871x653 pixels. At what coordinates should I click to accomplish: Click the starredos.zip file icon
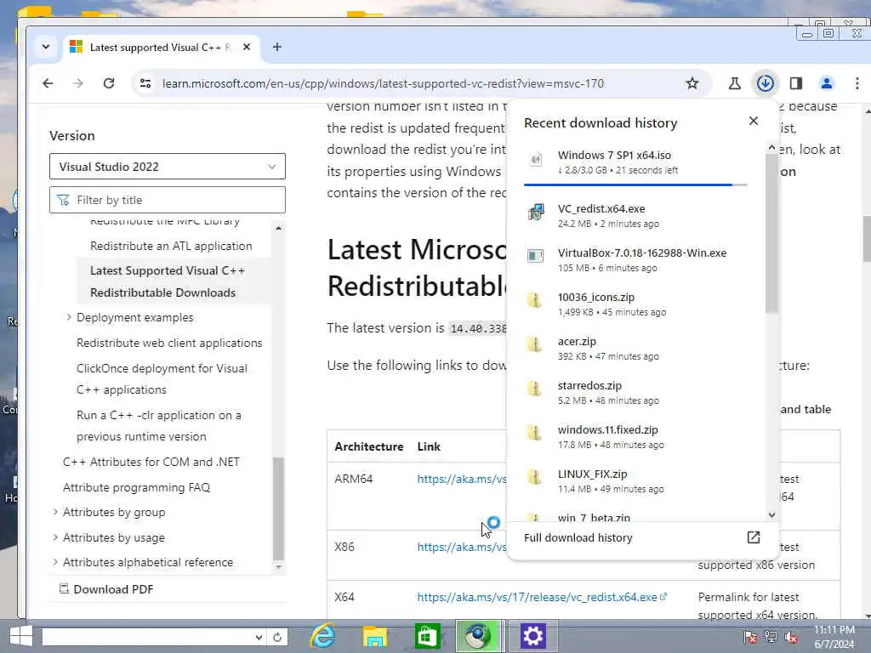pyautogui.click(x=534, y=389)
